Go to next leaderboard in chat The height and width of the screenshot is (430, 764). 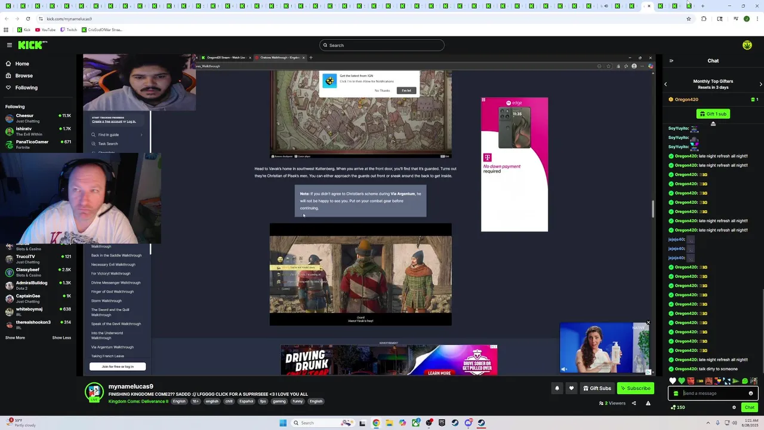[x=760, y=84]
